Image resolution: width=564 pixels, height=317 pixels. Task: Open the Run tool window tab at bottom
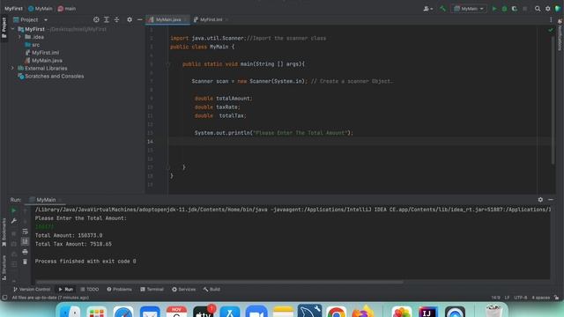pyautogui.click(x=66, y=290)
